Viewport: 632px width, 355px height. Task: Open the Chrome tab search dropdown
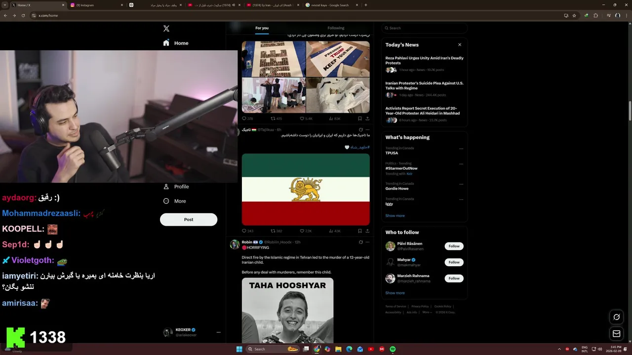click(5, 5)
